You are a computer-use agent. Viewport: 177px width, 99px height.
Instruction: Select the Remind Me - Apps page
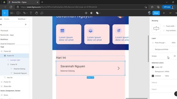point(7,35)
